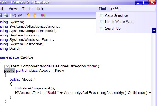Open the Help menu
The width and height of the screenshot is (157, 106).
click(41, 9)
